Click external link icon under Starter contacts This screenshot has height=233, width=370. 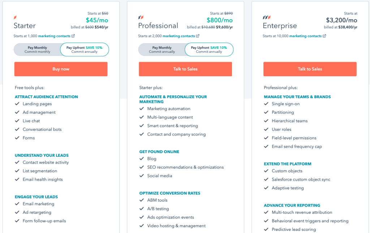[x=73, y=36]
